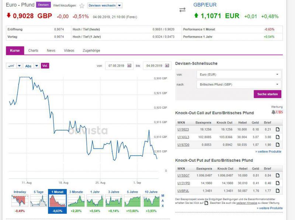Switch to the Charts tab
Image resolution: width=295 pixels, height=220 pixels.
pos(33,50)
